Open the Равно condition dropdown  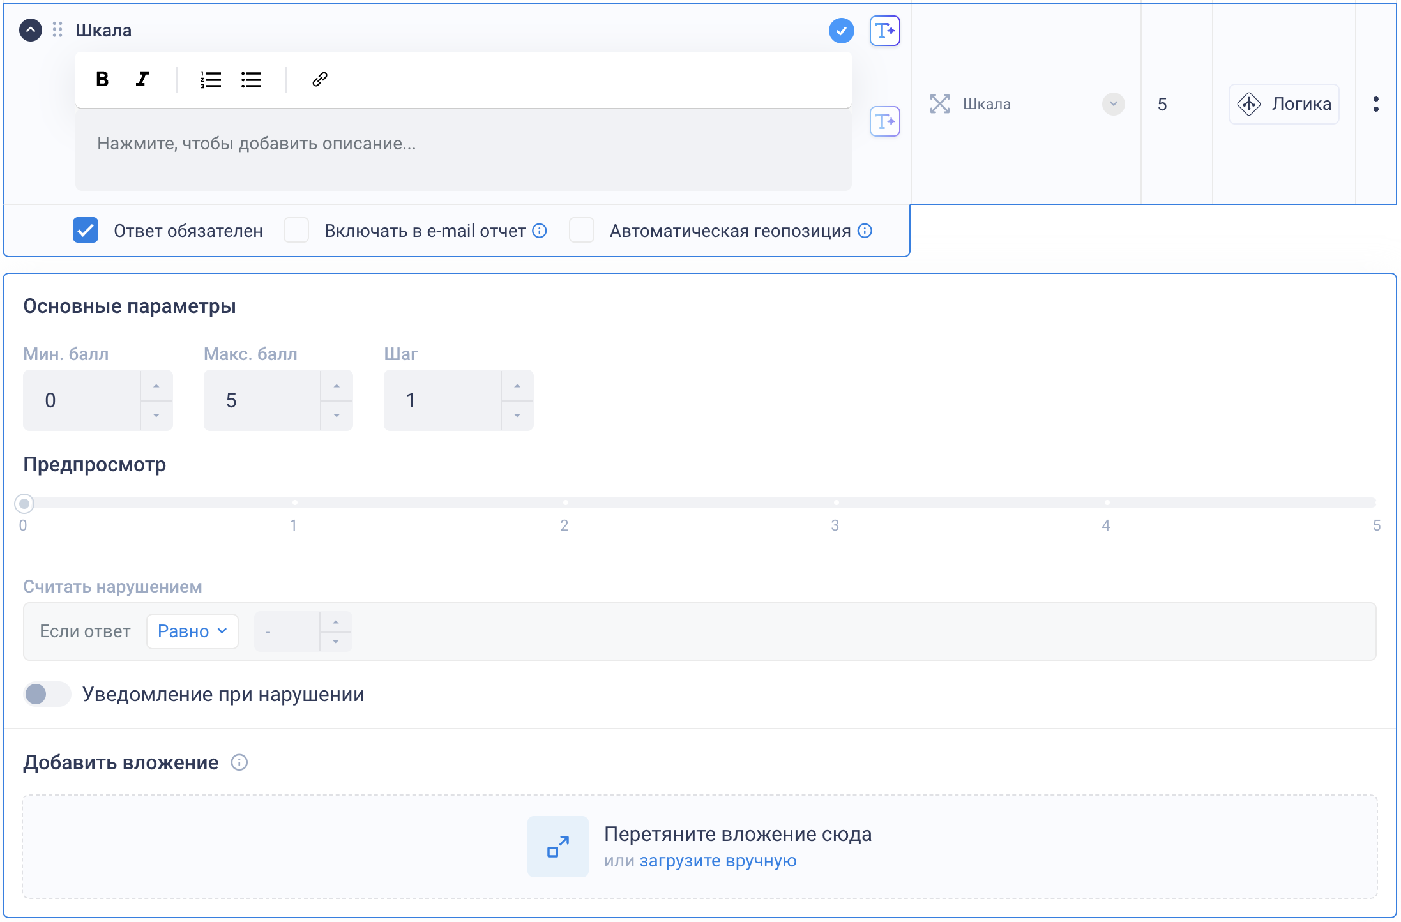pyautogui.click(x=192, y=631)
